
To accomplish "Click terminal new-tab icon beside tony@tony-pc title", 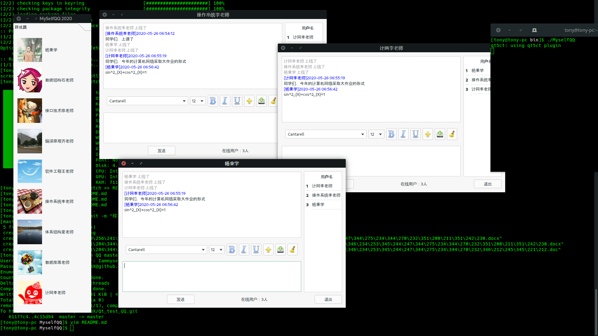I will pos(534,30).
